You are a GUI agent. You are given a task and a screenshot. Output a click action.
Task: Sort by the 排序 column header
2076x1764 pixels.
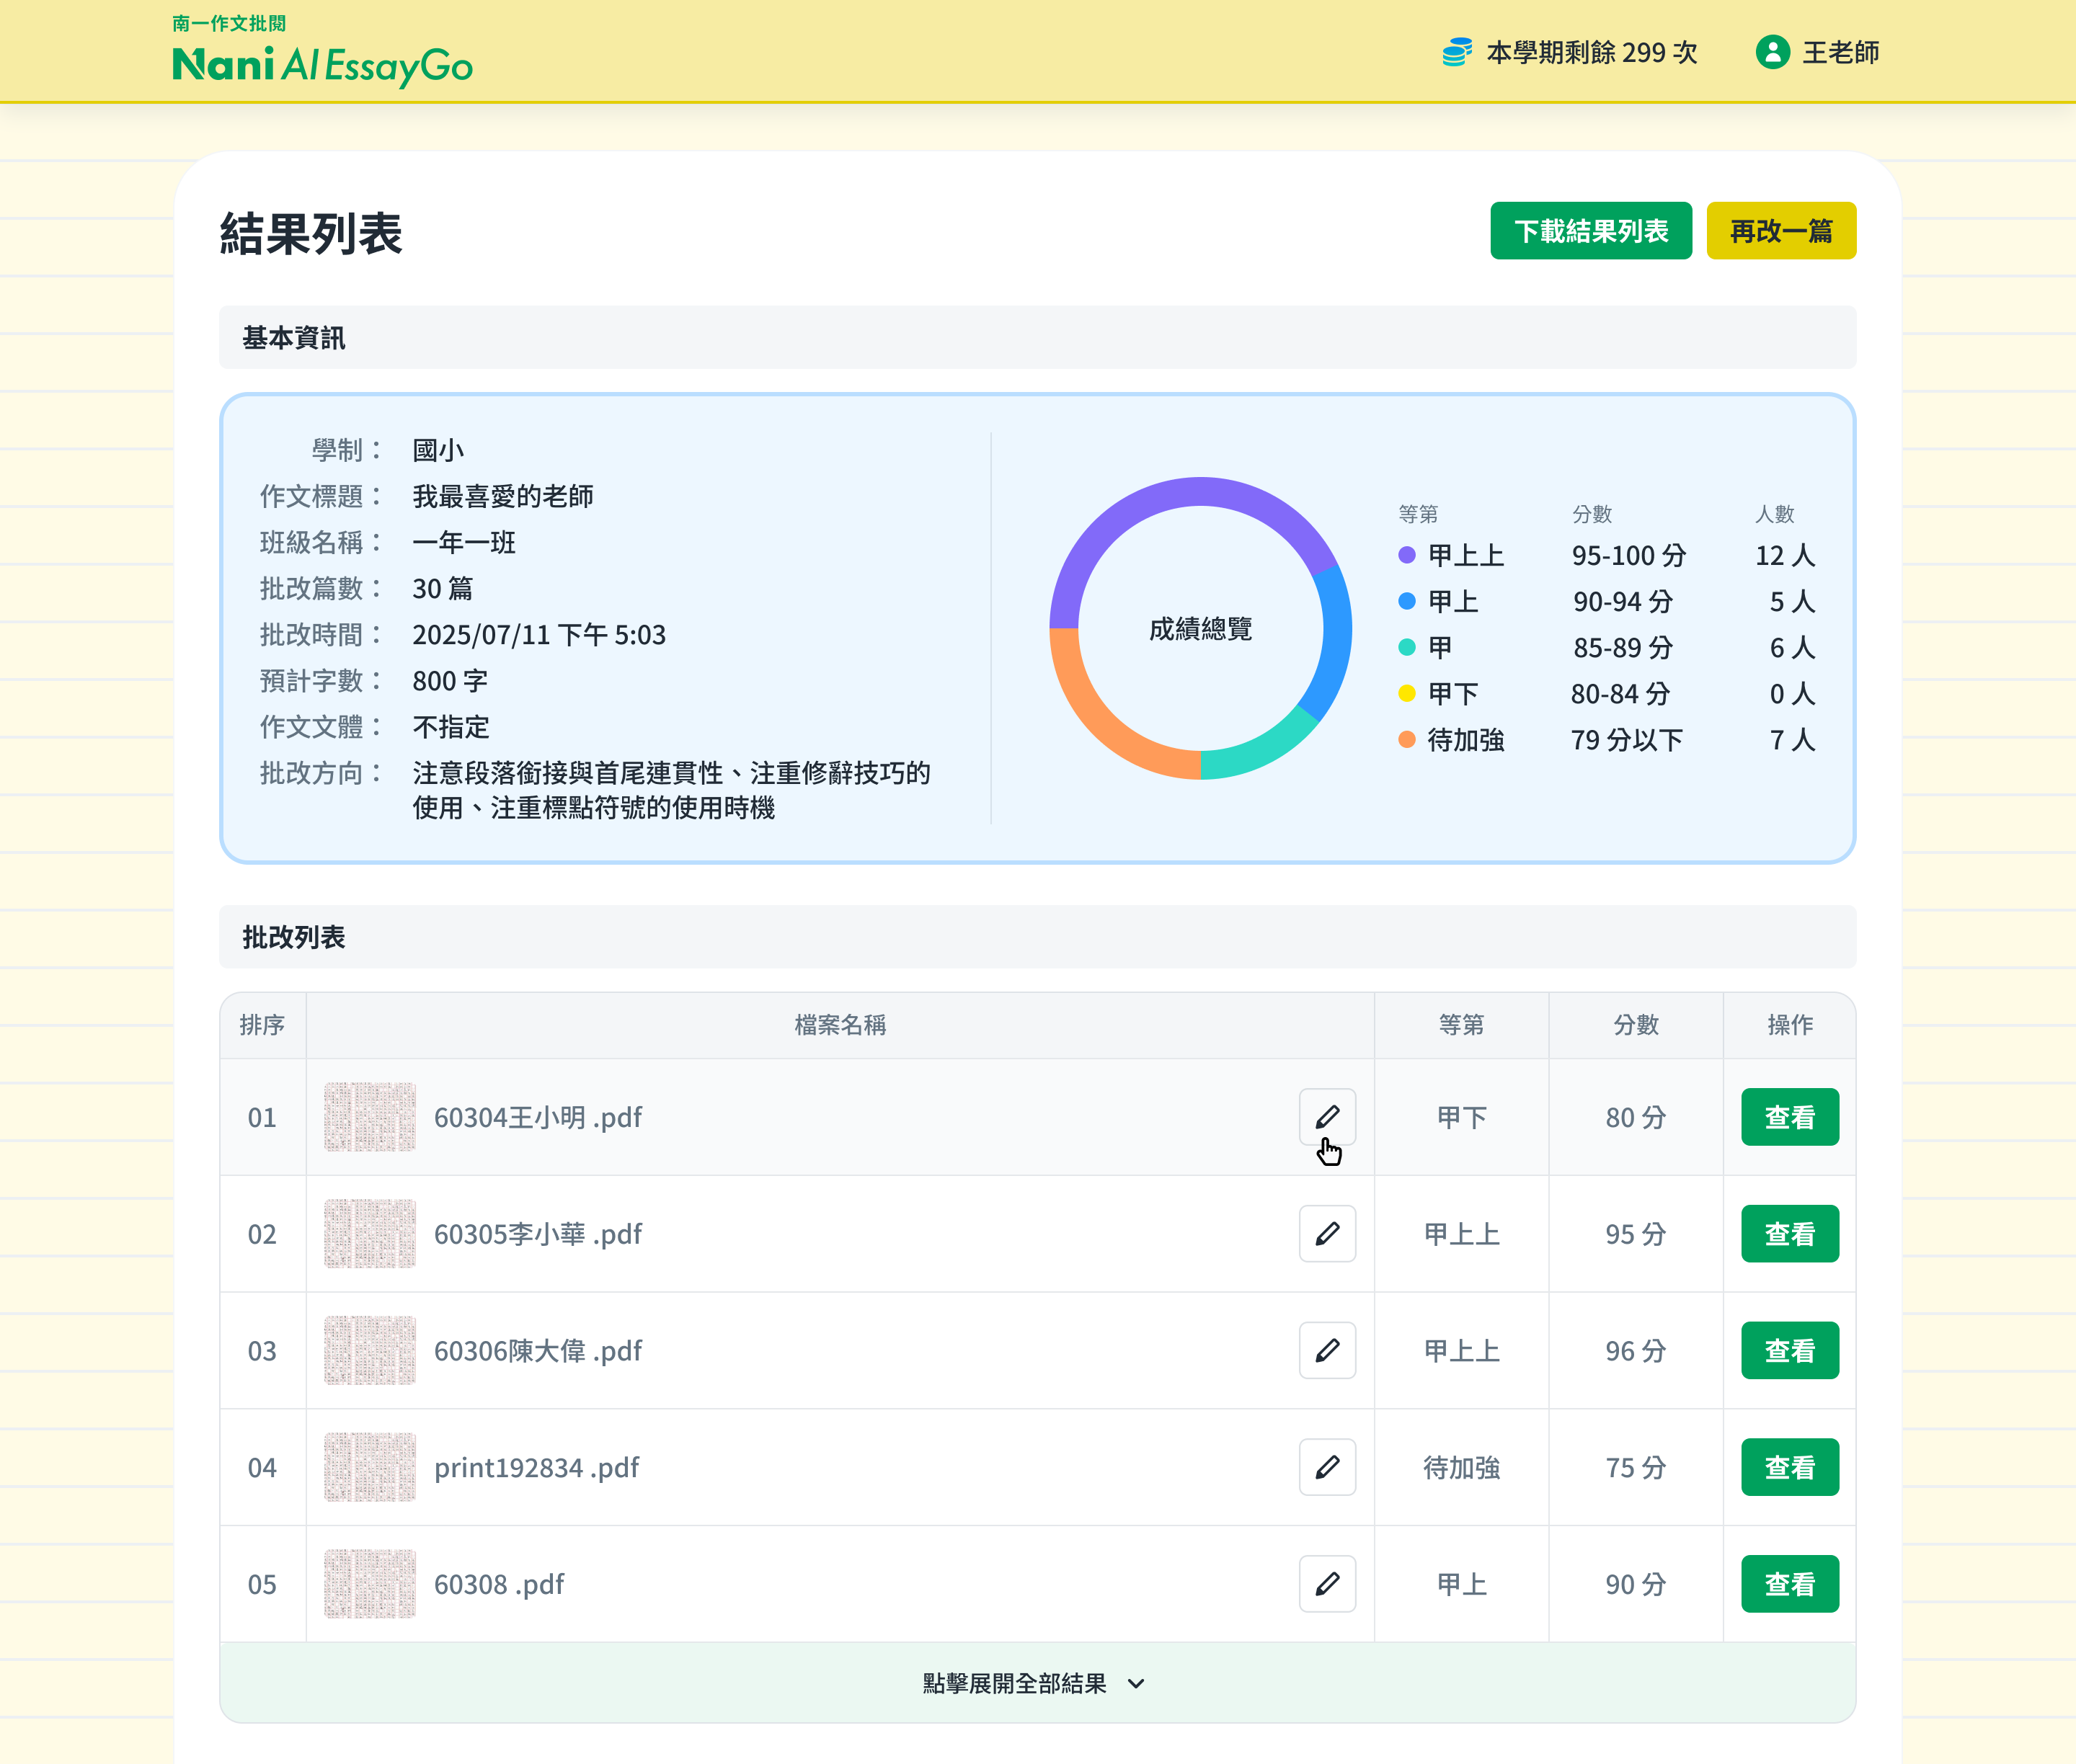click(262, 1025)
